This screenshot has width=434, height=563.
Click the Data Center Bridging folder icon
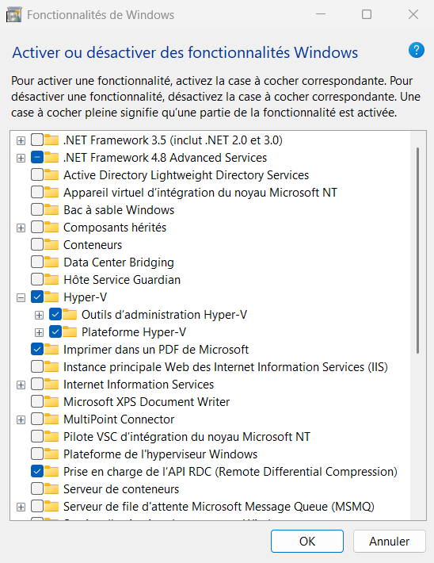tap(51, 262)
